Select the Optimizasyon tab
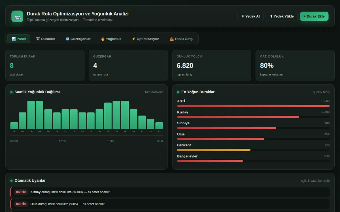340x212 pixels. (x=145, y=39)
